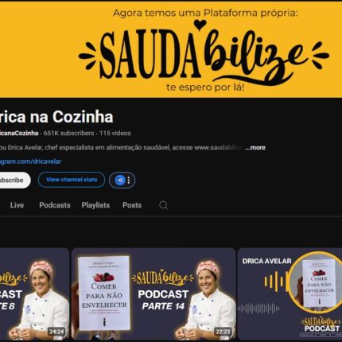Open the Podcast Parte 14 video thumbnail

(x=154, y=294)
